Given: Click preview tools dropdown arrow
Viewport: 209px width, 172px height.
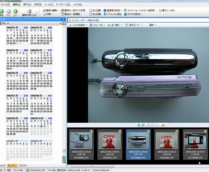Looking at the screenshot, I should pyautogui.click(x=166, y=125).
